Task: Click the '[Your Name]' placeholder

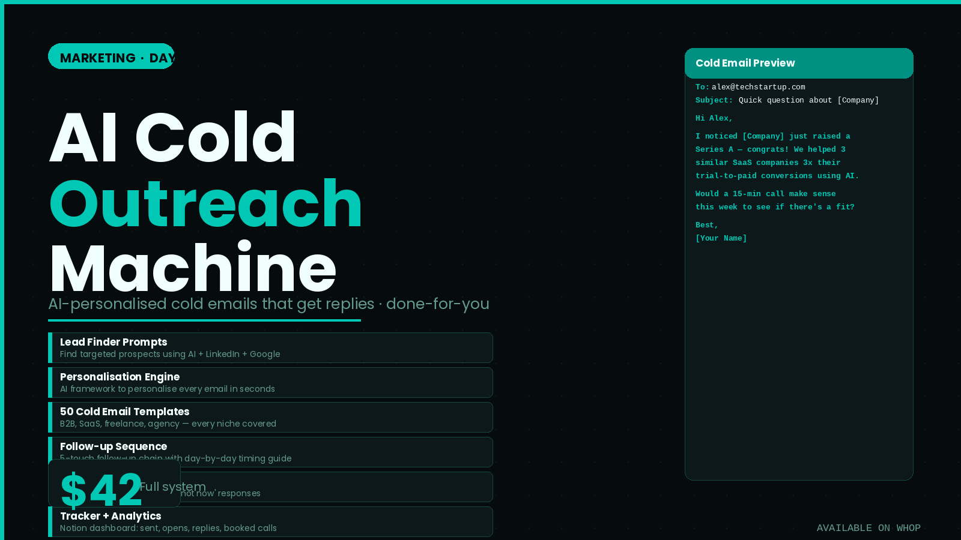Action: (721, 238)
